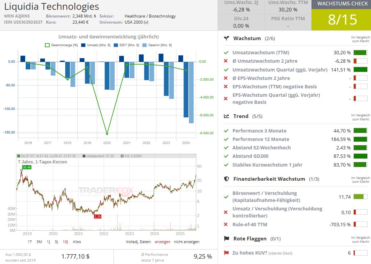Click the Umsatzwachstum Quartal value 141,51 %
Screen dimensions: 371x264
coord(341,70)
